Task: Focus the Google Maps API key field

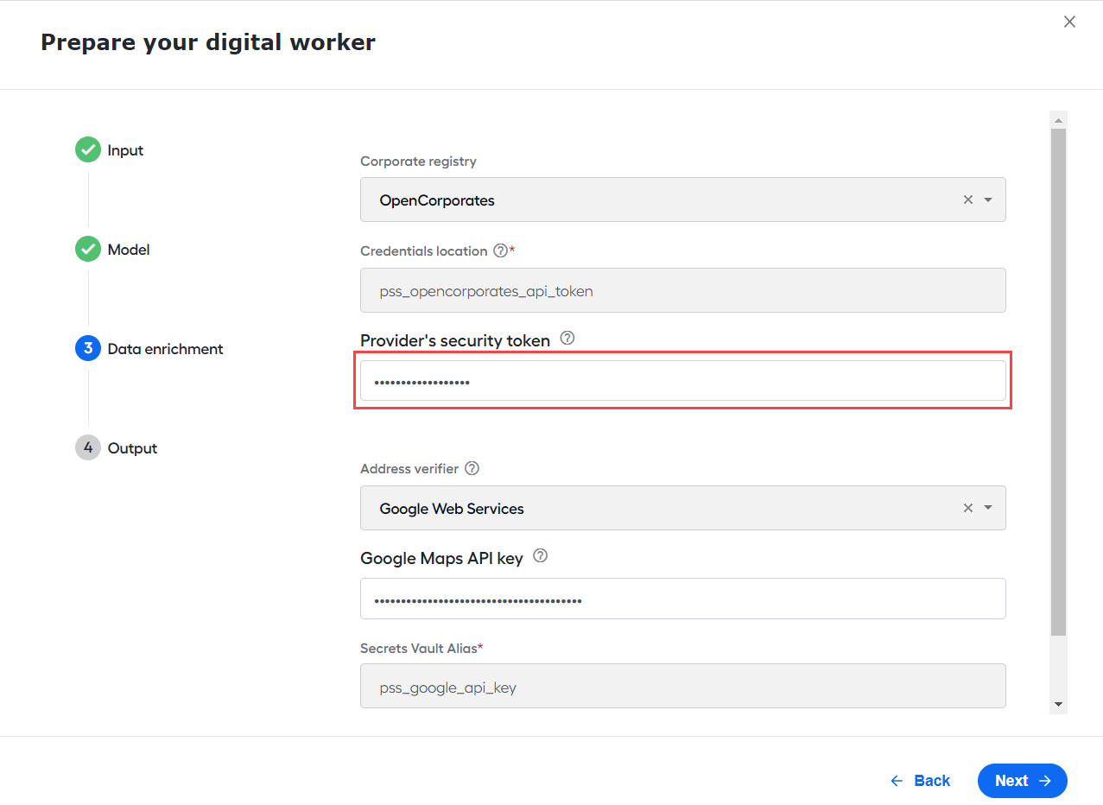Action: 683,599
